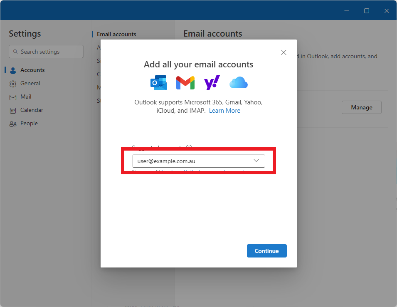
Task: Click the calendar icon in the sidebar
Action: 12,110
